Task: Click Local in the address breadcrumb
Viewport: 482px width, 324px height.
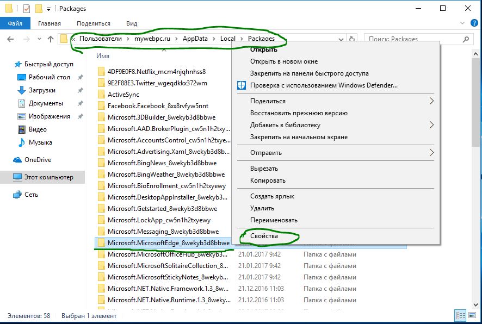Action: coord(228,39)
